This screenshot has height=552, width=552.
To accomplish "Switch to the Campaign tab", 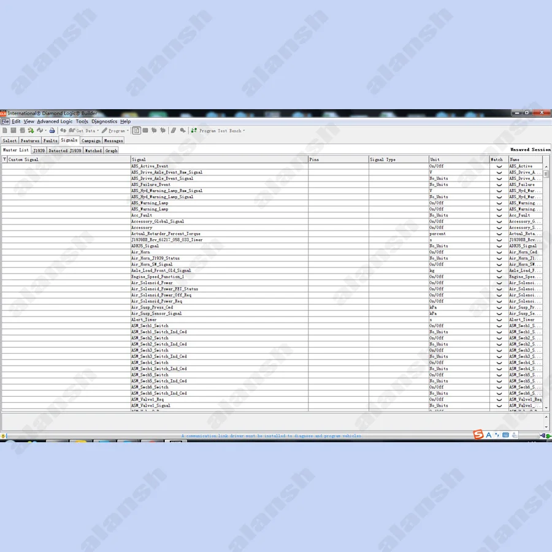I will [x=91, y=140].
